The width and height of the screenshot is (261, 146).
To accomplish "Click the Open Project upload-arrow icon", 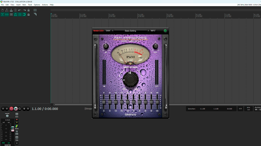I will coord(7,10).
